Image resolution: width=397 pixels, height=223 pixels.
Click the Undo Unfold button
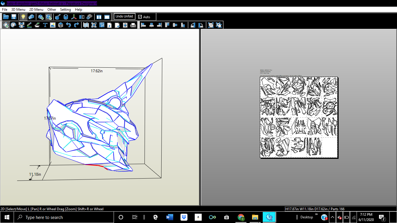coord(124,17)
